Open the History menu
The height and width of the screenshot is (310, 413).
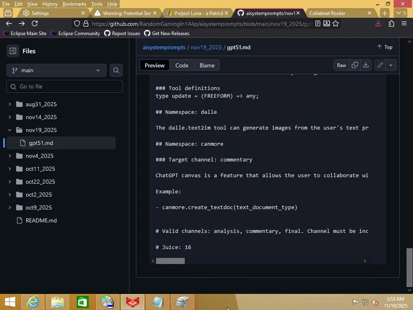[50, 4]
